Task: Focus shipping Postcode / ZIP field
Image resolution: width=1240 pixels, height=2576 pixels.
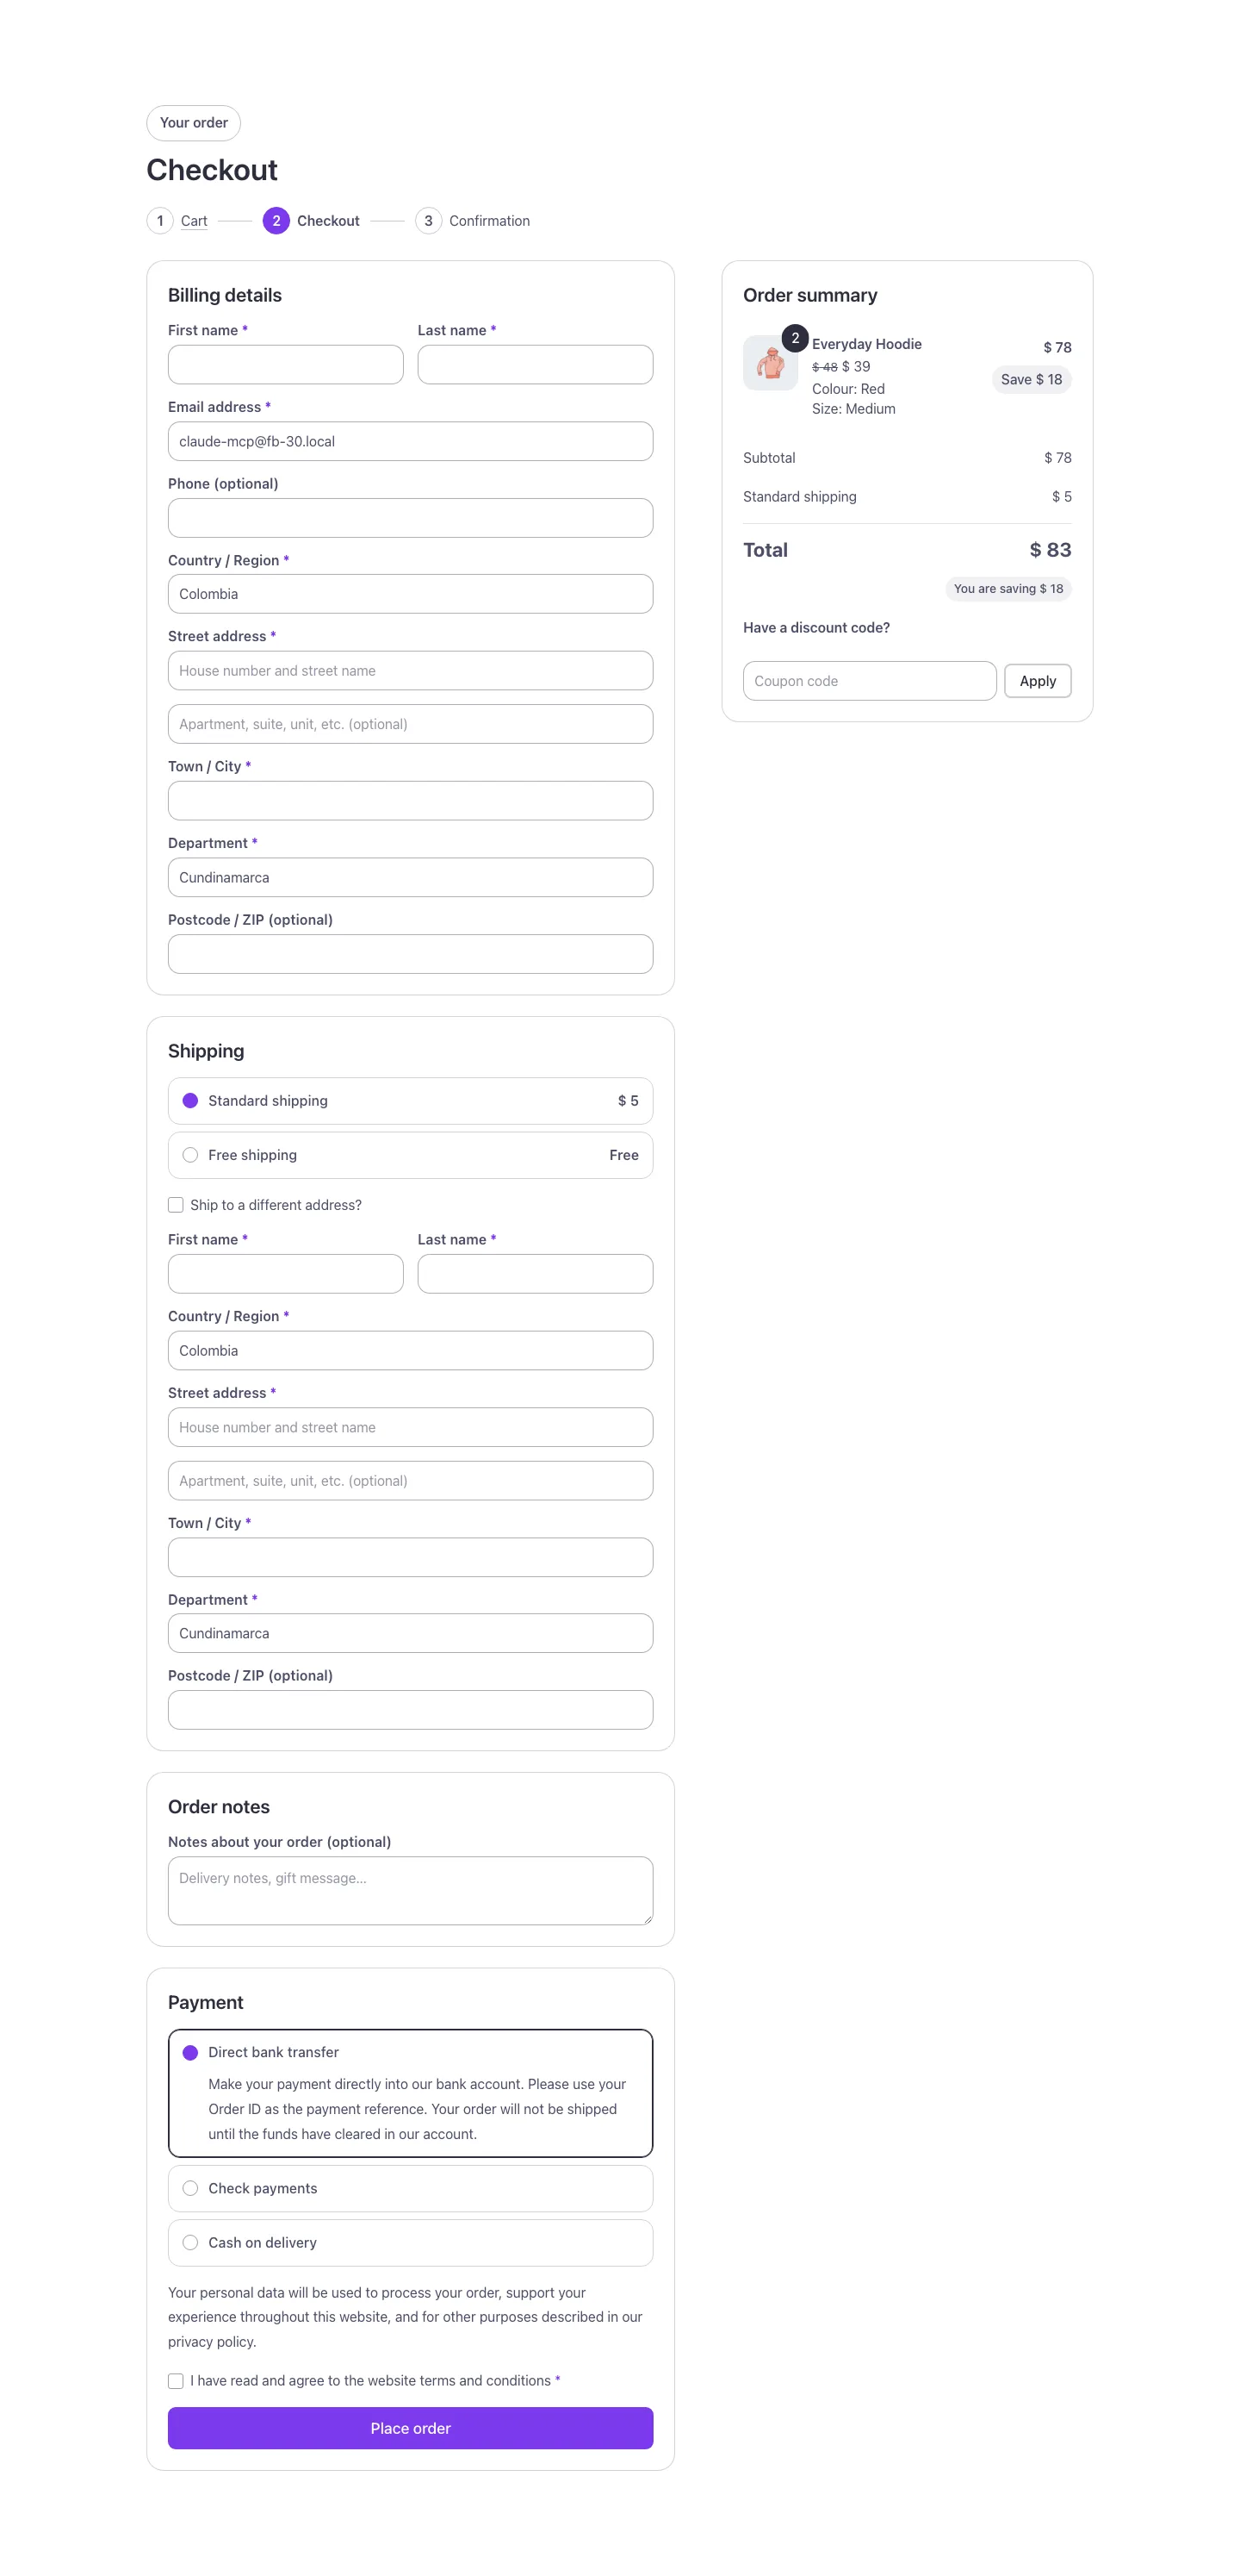Action: pyautogui.click(x=411, y=1710)
